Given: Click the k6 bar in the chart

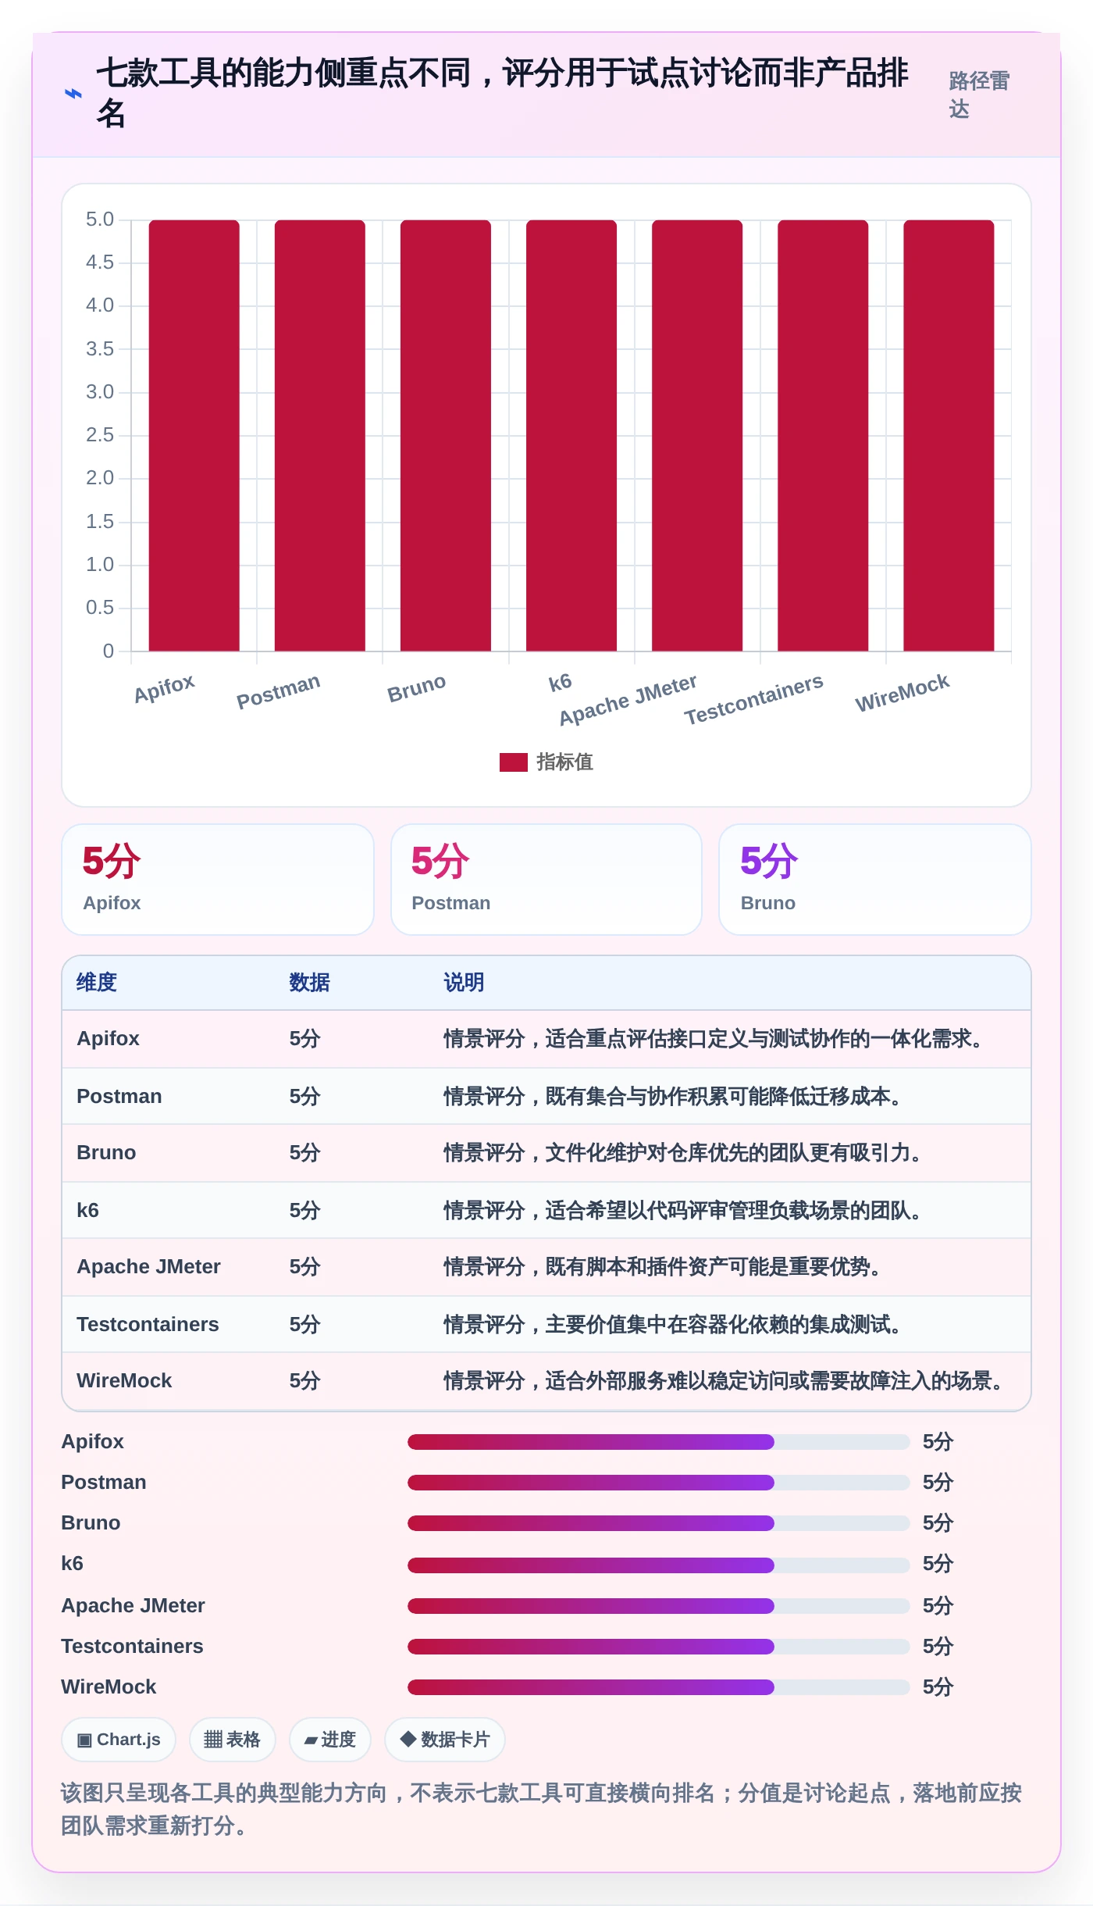Looking at the screenshot, I should [571, 435].
